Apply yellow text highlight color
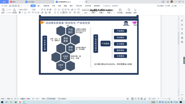This screenshot has width=185, height=104. click(42, 12)
